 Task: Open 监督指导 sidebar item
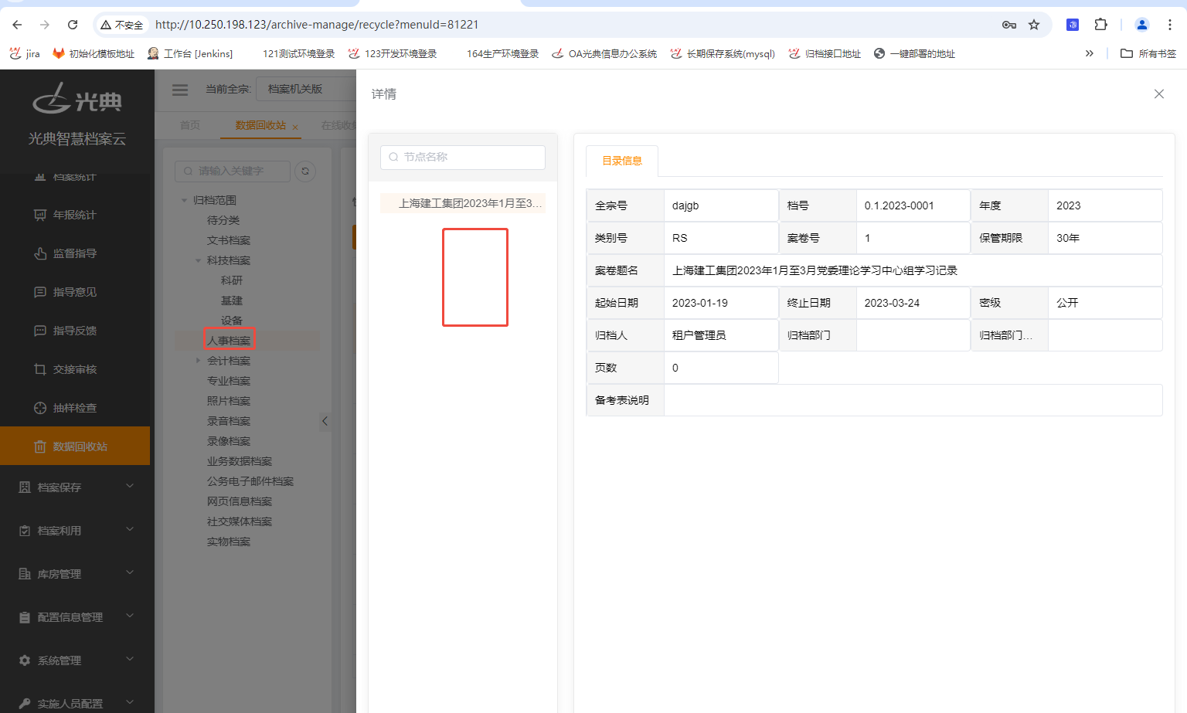click(75, 253)
